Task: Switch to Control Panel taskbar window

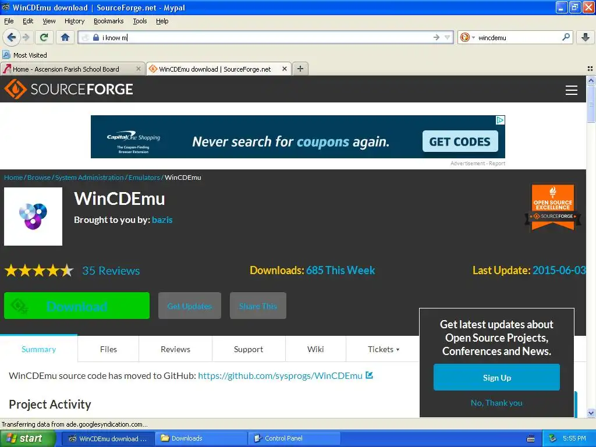Action: pyautogui.click(x=295, y=438)
